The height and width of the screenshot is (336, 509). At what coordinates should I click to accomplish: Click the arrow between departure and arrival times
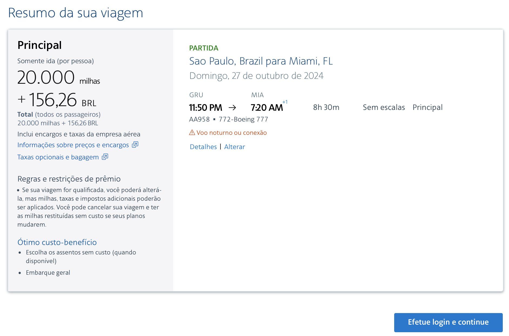pos(232,108)
